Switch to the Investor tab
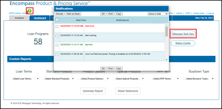This screenshot has width=222, height=109. 19,18
